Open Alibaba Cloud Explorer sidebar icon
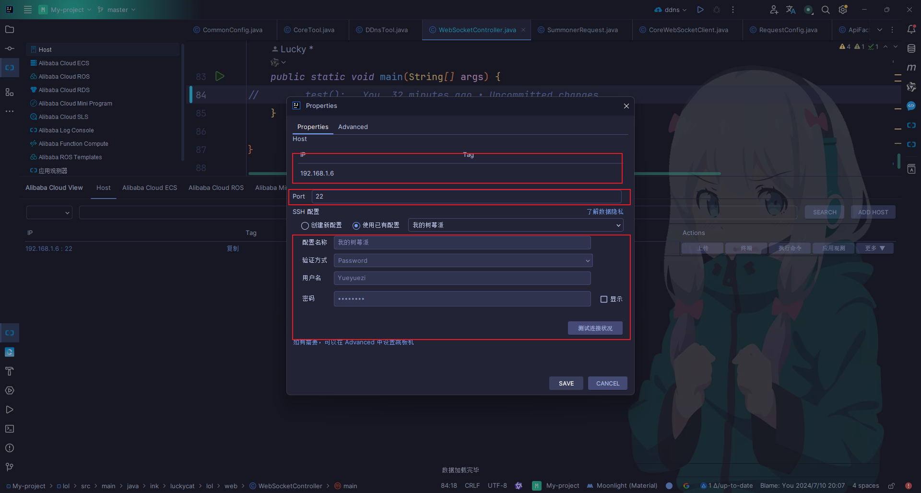 click(x=10, y=68)
